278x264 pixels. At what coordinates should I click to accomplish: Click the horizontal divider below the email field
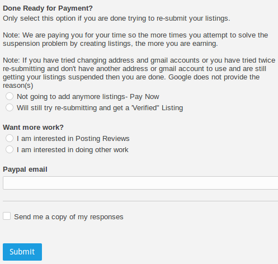coord(140,201)
